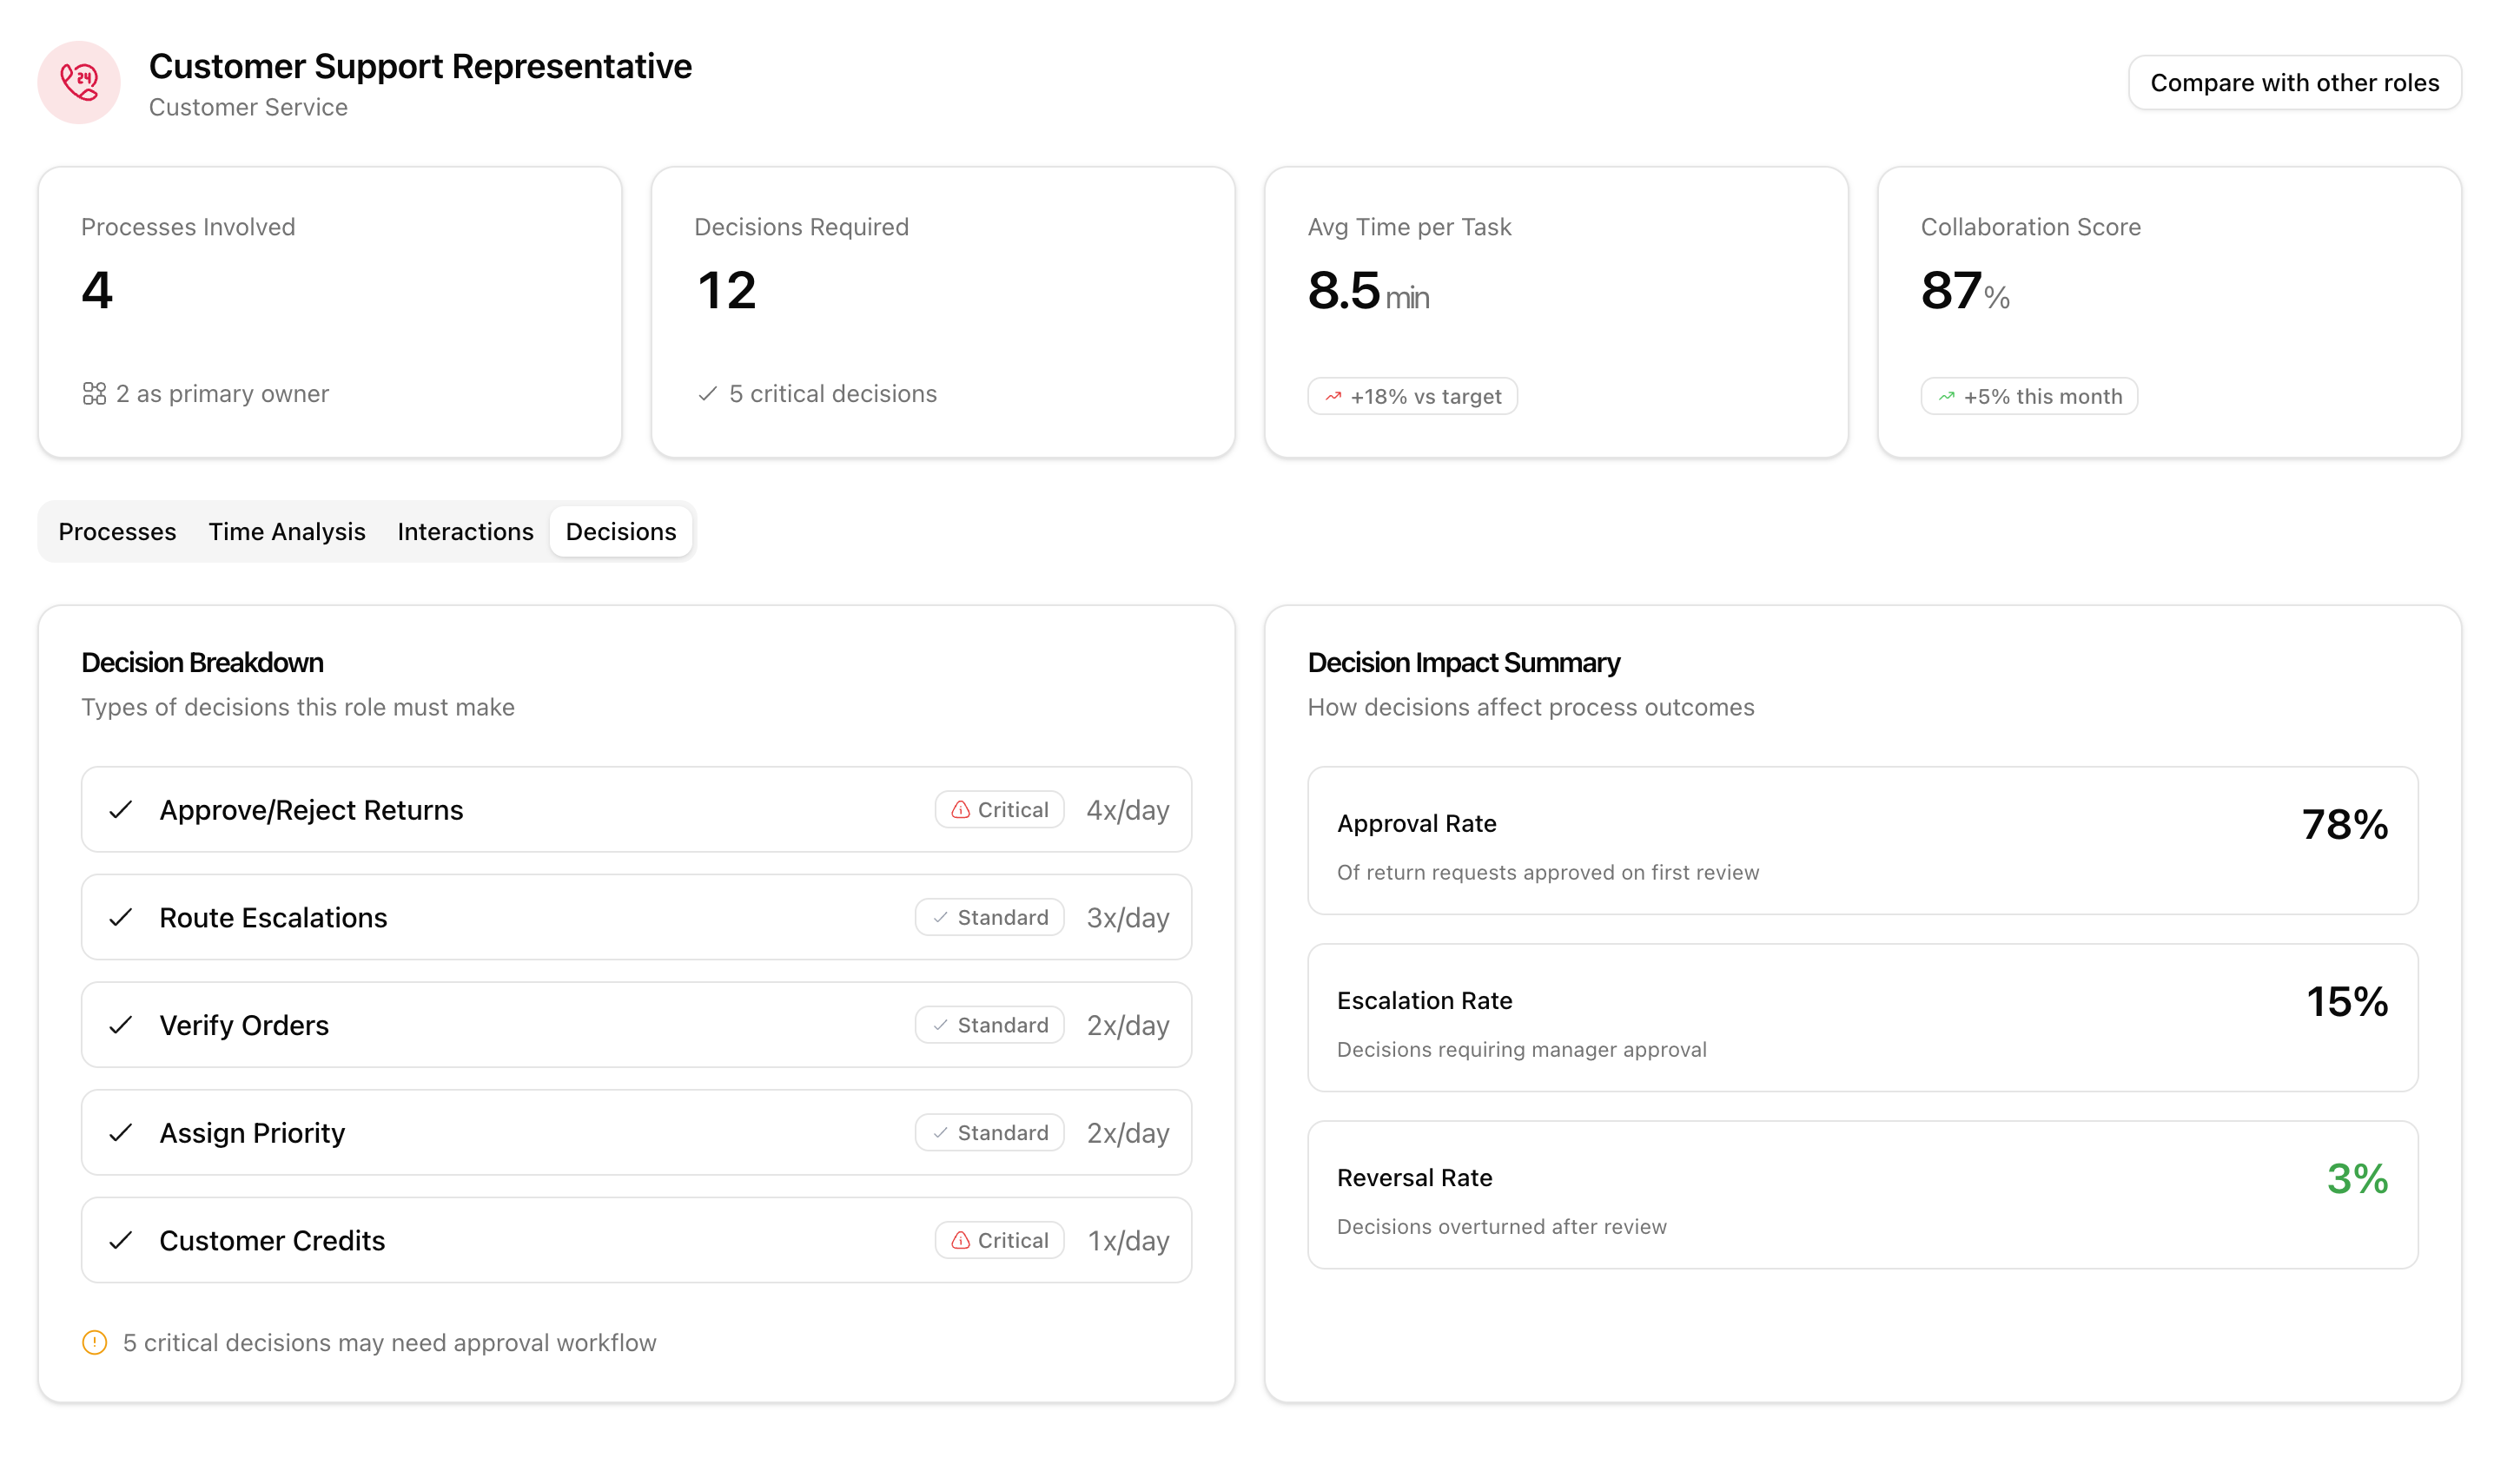Click the Critical alert icon on Approve/Reject Returns
Screen dimensions: 2494x1484
(961, 810)
